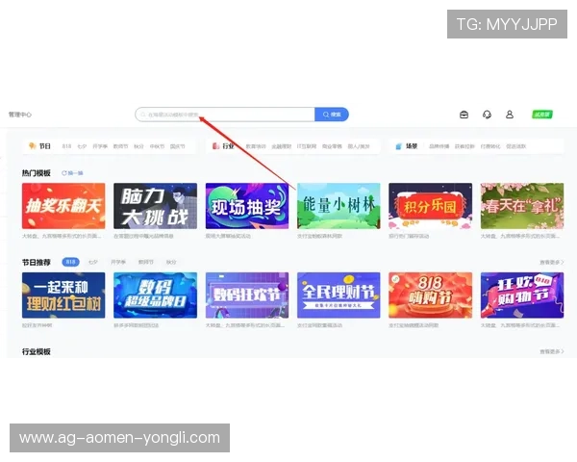577x462 pixels.
Task: Select 品牌传播 in the 场景 category bar
Action: click(439, 146)
